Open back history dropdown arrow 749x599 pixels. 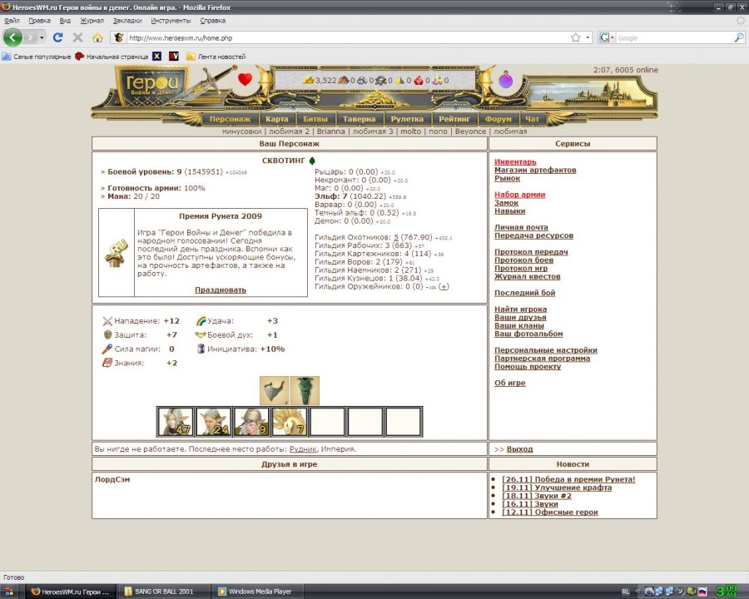pyautogui.click(x=42, y=37)
